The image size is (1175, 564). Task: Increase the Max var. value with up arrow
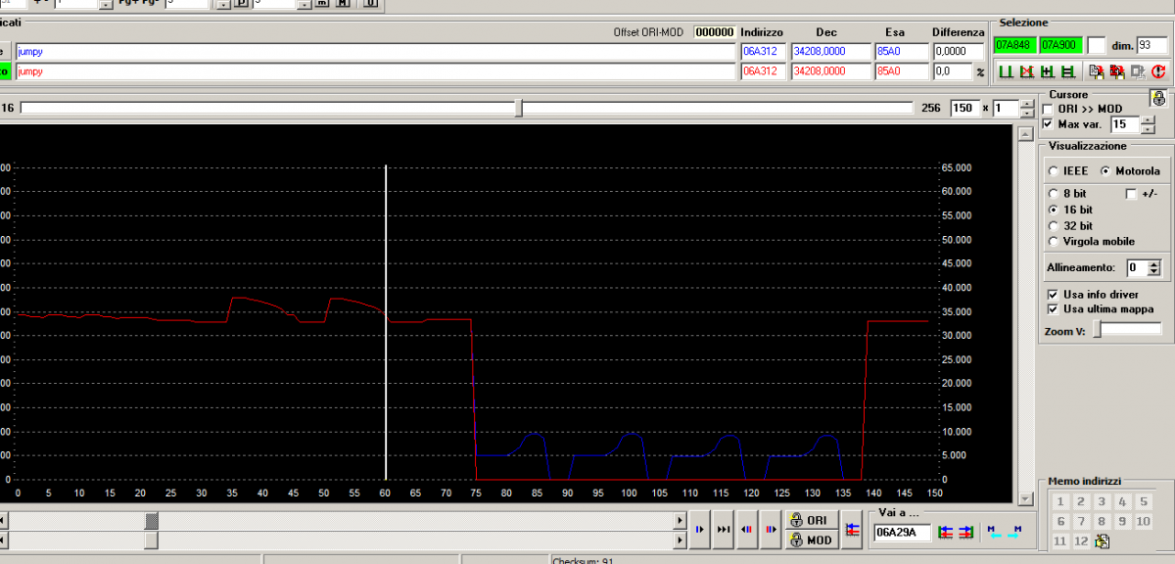coord(1147,120)
